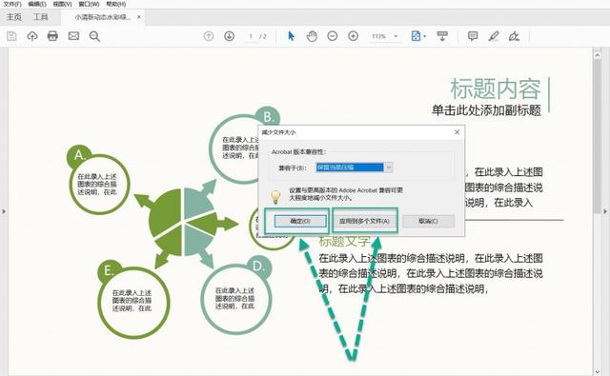Select the open document tab
Viewport: 610px width, 376px height.
(102, 17)
